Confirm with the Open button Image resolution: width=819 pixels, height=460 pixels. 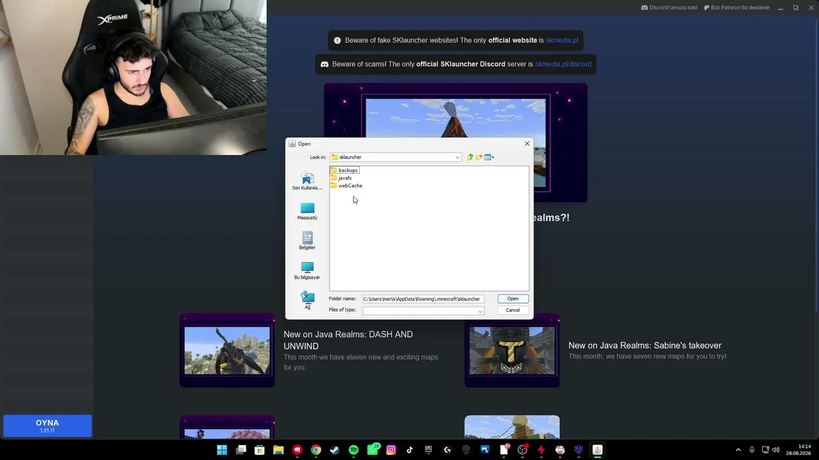click(x=513, y=299)
